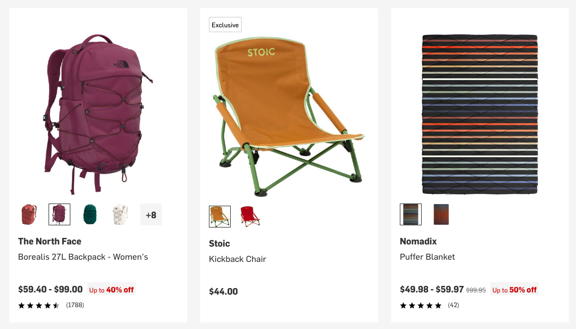
Task: Open the Nomadix Puffer Blanket image
Action: pos(479,115)
